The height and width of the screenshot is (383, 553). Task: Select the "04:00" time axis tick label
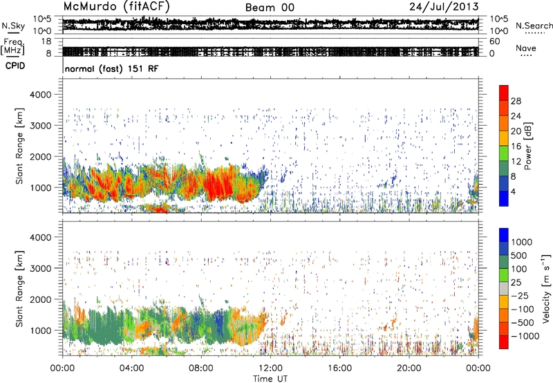tap(131, 368)
